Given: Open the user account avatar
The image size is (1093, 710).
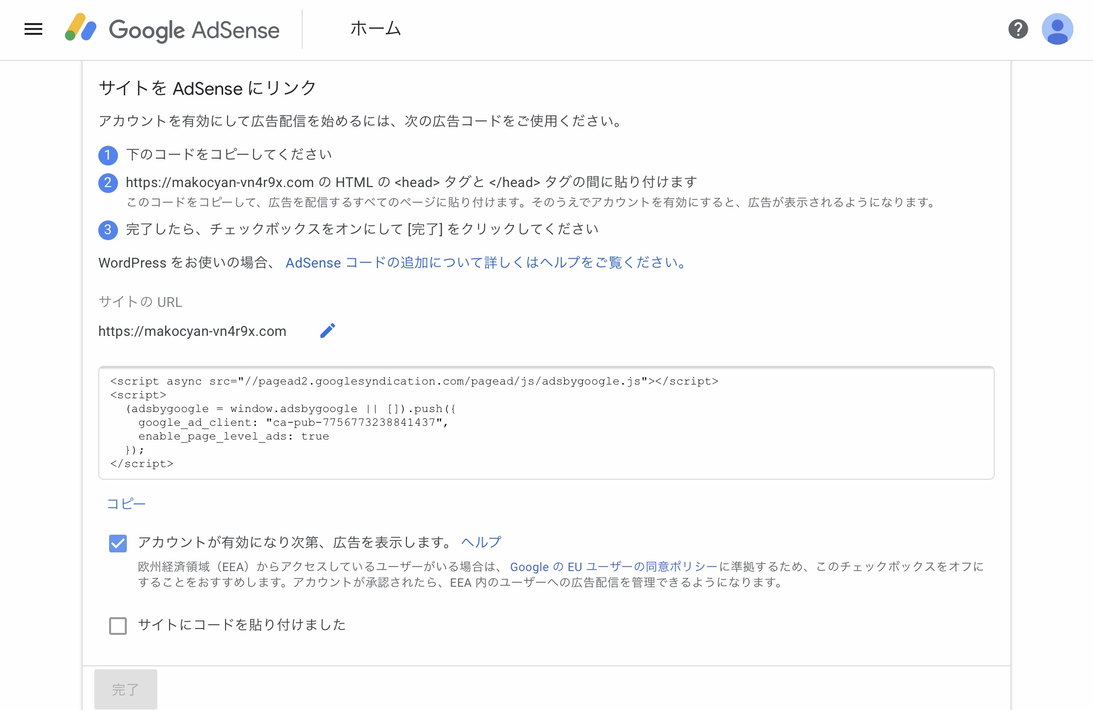Looking at the screenshot, I should pos(1057,29).
